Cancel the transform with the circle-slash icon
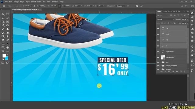Viewport: 195px width, 109px height. [x=137, y=6]
